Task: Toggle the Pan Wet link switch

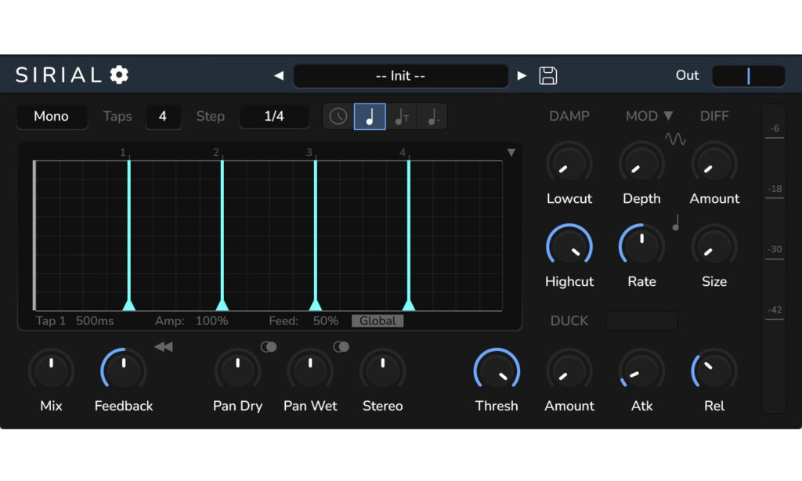Action: pyautogui.click(x=341, y=347)
